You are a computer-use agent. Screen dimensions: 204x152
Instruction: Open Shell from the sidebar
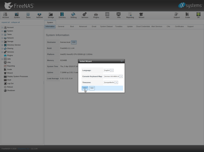pyautogui.click(x=8, y=80)
